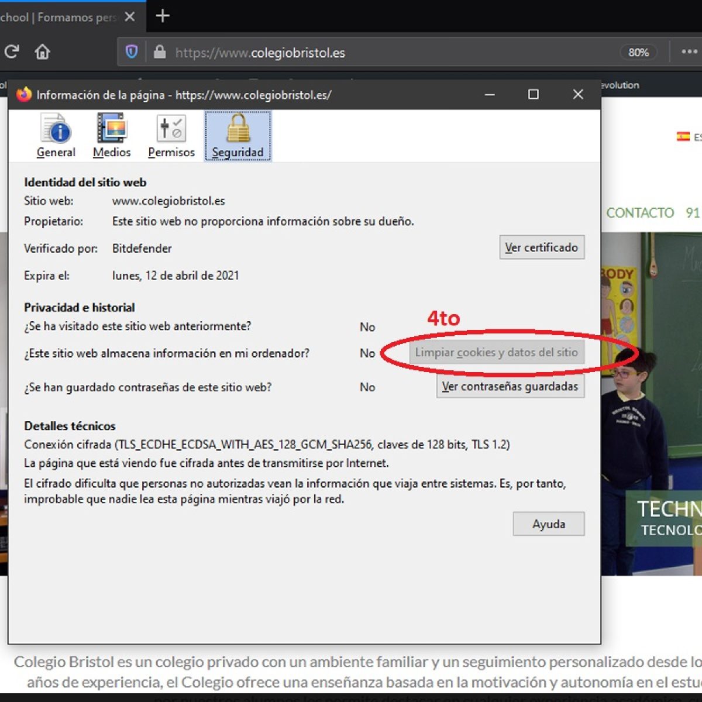This screenshot has width=702, height=702.
Task: Click Limpiar cookies y datos del sitio
Action: coord(496,353)
